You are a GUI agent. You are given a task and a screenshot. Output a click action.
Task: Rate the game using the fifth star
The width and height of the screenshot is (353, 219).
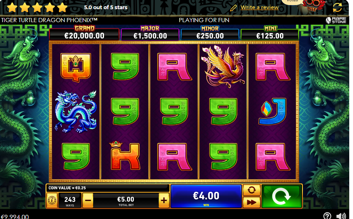pos(62,8)
